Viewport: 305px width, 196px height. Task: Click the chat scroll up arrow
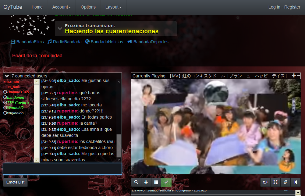119,82
